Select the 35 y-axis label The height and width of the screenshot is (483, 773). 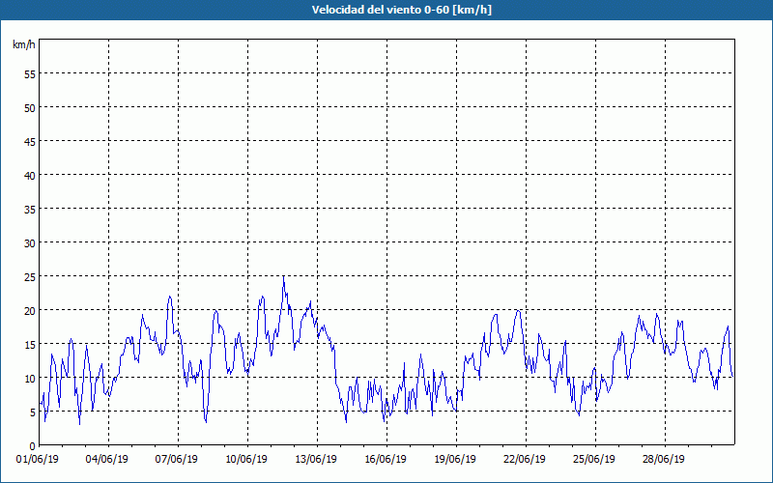point(30,209)
